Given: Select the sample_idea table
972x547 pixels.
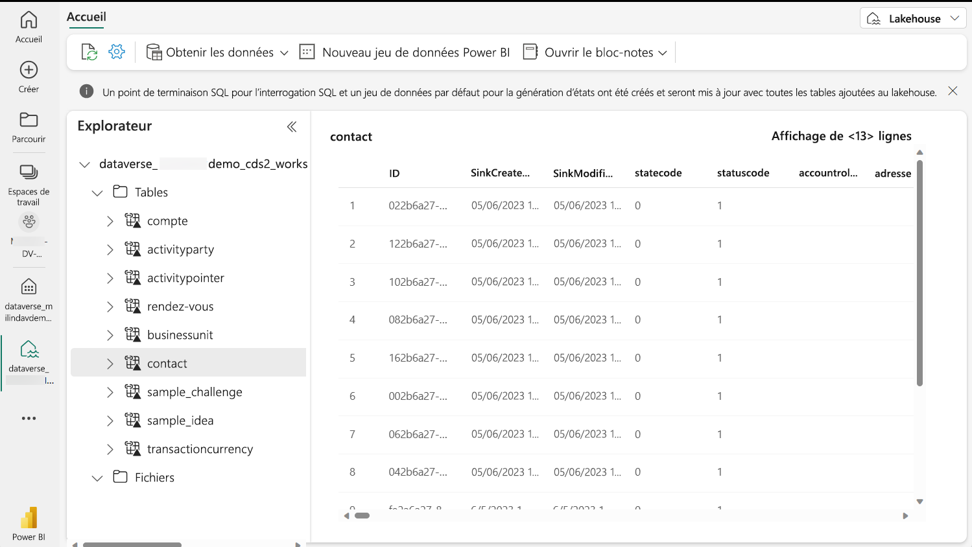Looking at the screenshot, I should 180,421.
